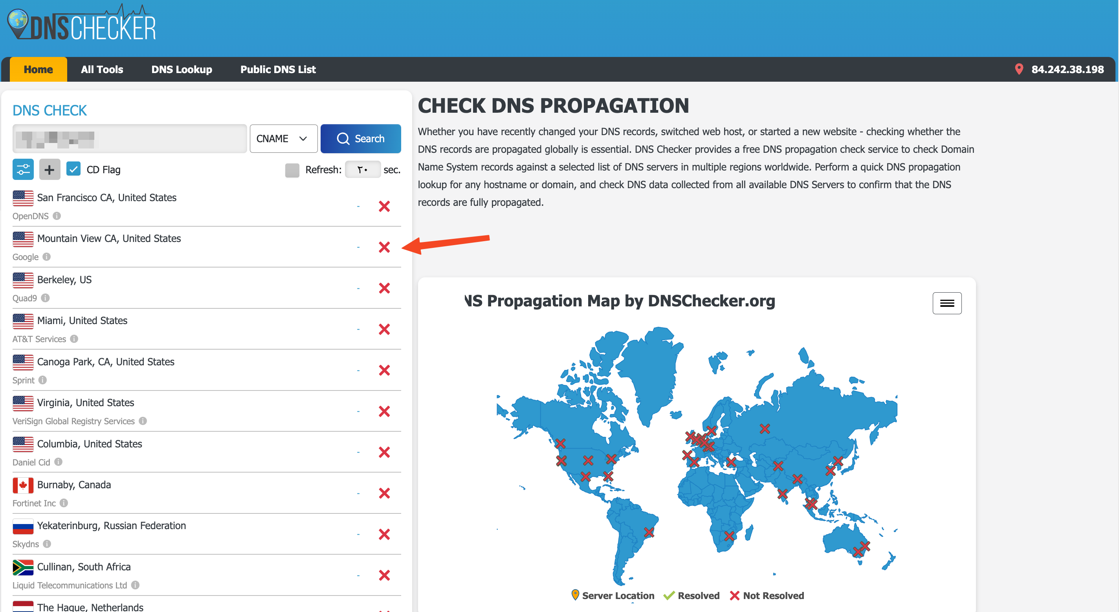Uncheck the CD Flag checkbox
The width and height of the screenshot is (1119, 612).
(73, 169)
